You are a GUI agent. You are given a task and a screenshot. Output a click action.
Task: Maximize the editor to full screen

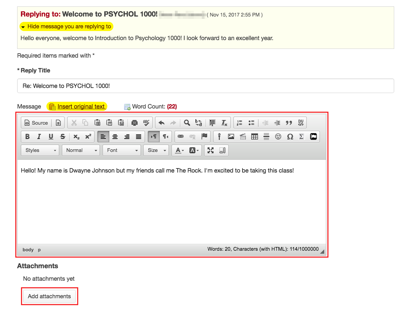(210, 150)
